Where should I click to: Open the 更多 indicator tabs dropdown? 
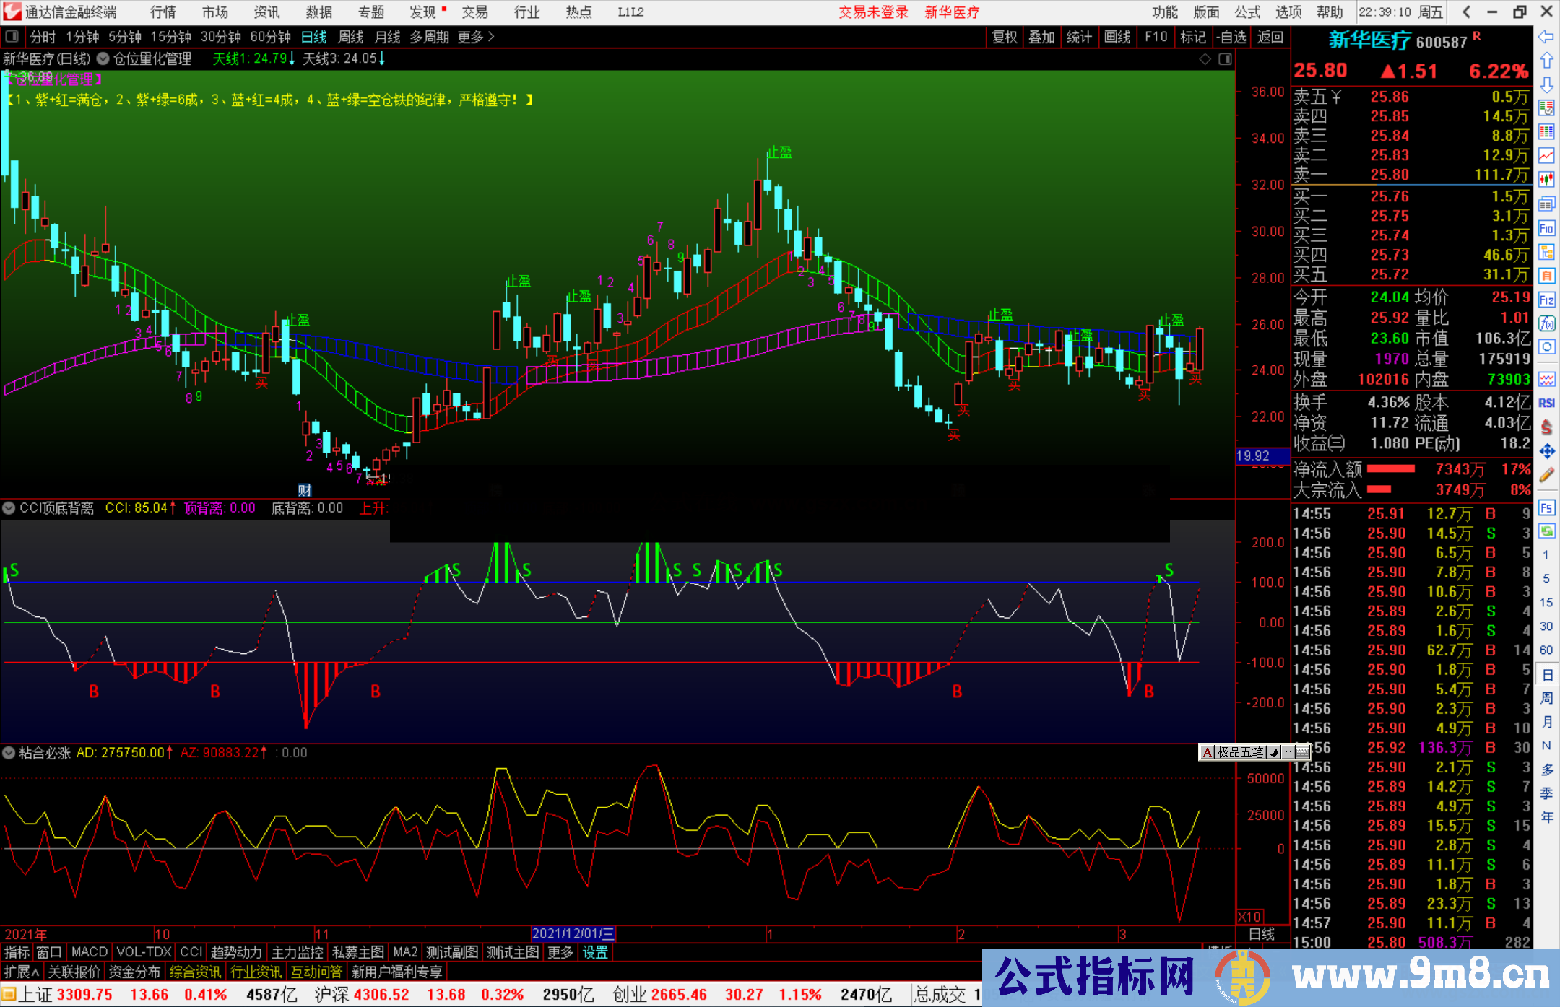tap(560, 952)
